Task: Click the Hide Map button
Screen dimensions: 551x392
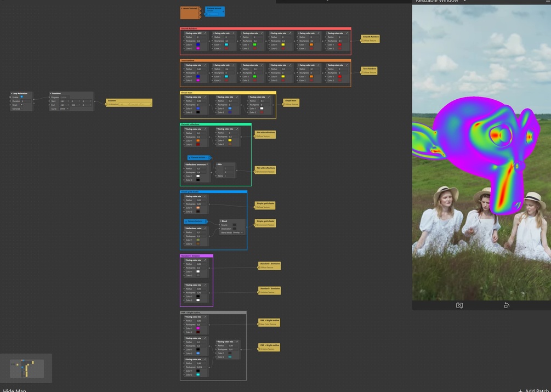Action: 14,390
